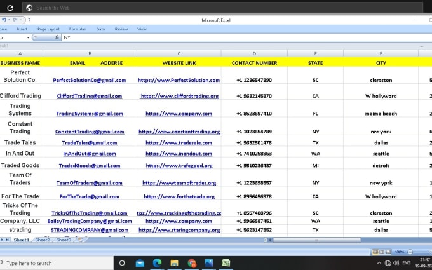Click the Insert Worksheet tab icon
The width and height of the screenshot is (432, 270).
click(81, 240)
